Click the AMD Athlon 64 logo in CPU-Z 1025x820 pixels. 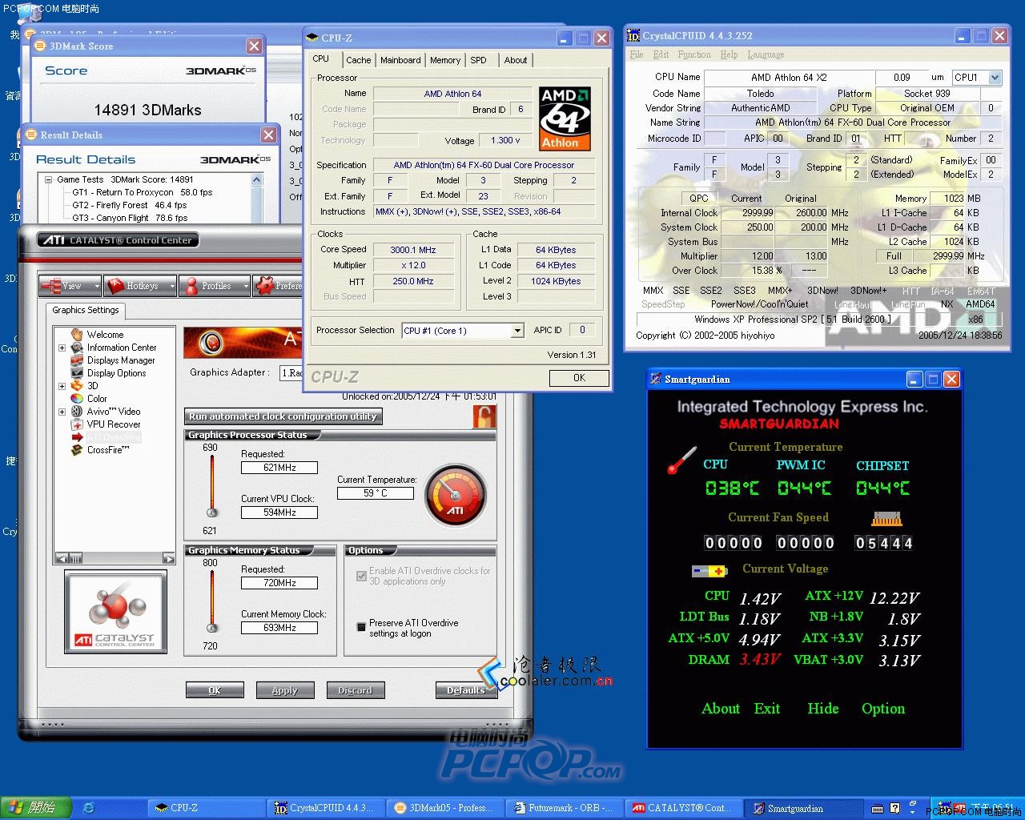pyautogui.click(x=565, y=119)
